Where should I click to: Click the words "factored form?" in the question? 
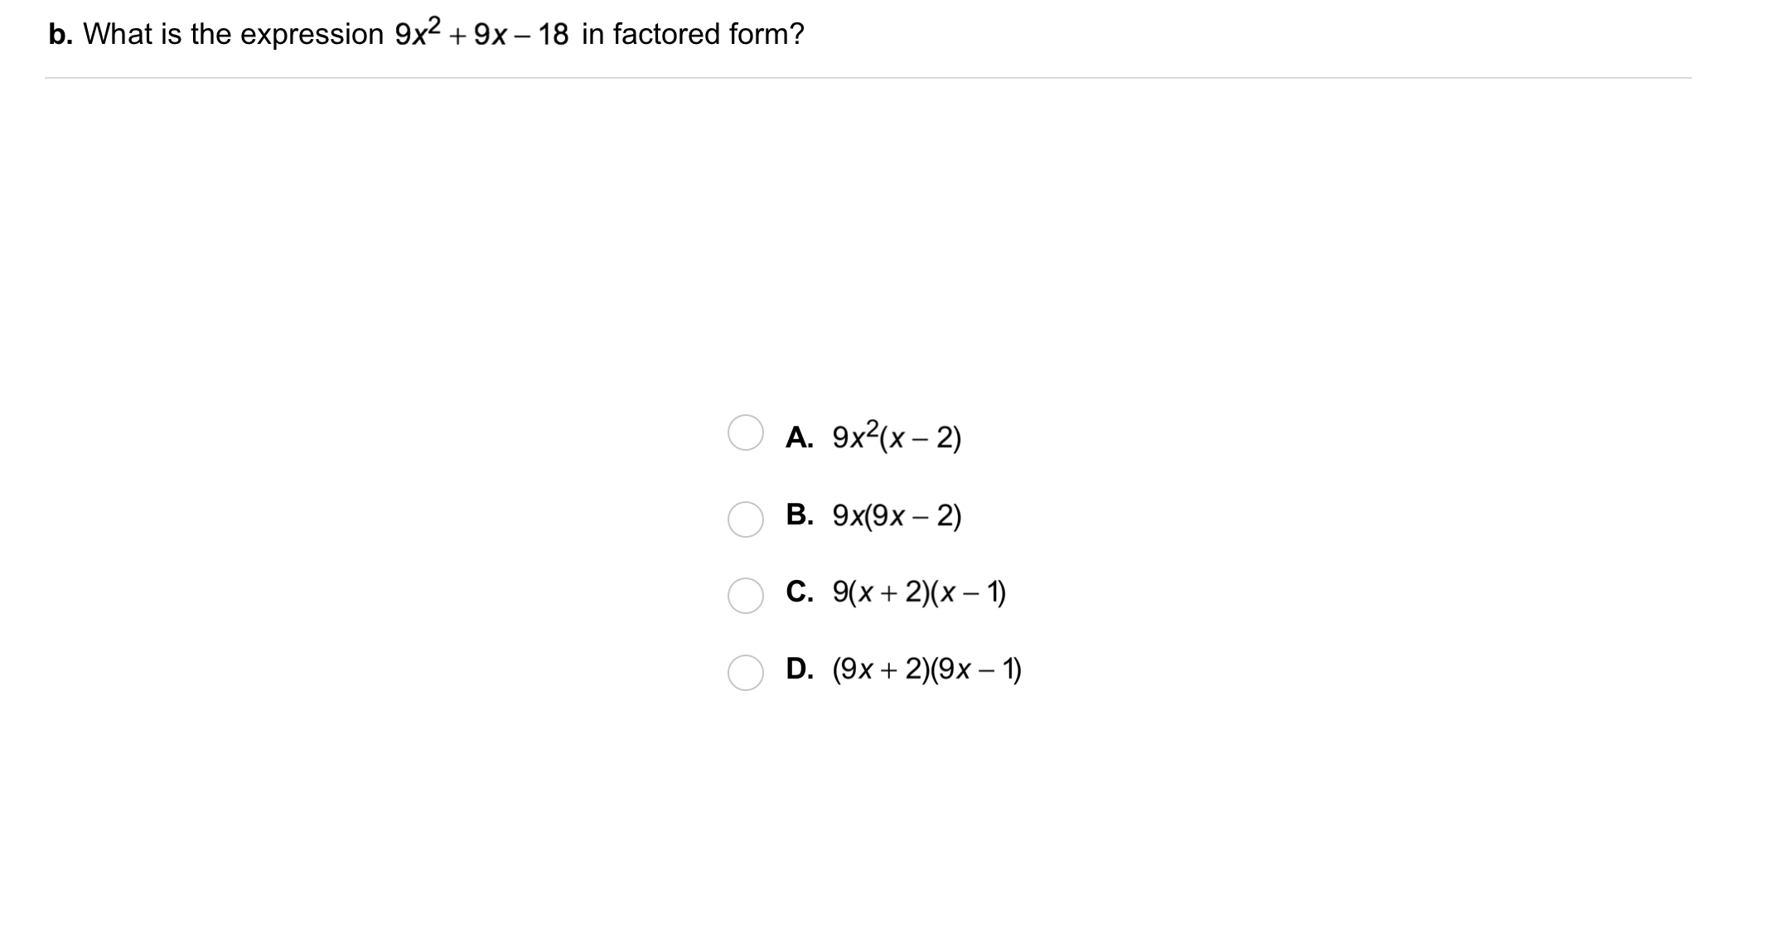tap(708, 34)
